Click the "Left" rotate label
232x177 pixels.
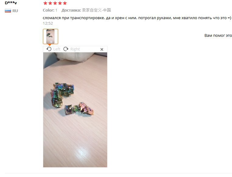[x=57, y=49]
